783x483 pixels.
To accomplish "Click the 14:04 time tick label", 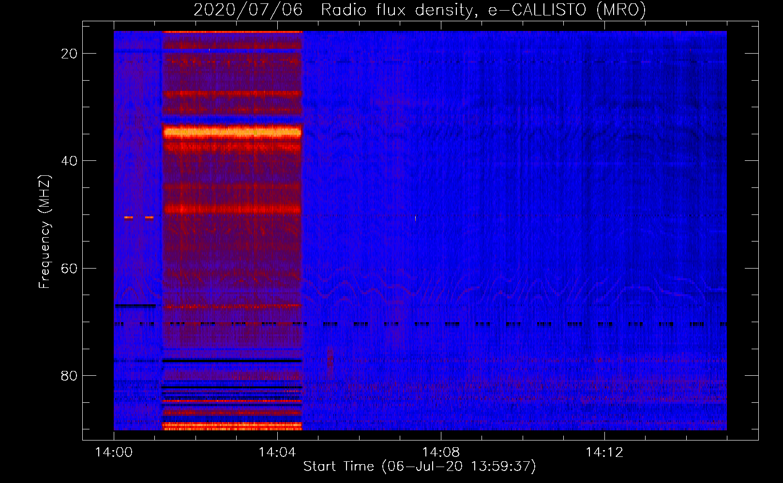I will click(277, 453).
